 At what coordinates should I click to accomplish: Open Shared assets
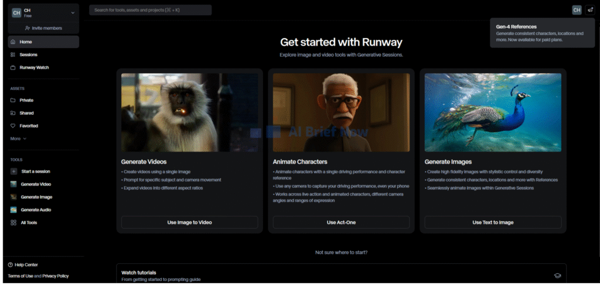(x=43, y=113)
